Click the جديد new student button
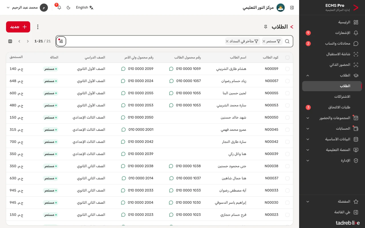 click(18, 27)
